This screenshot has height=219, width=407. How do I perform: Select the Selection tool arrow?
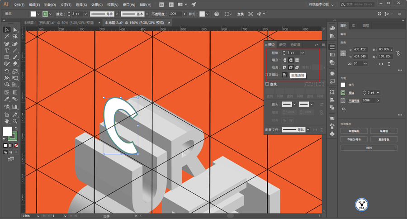pyautogui.click(x=7, y=29)
